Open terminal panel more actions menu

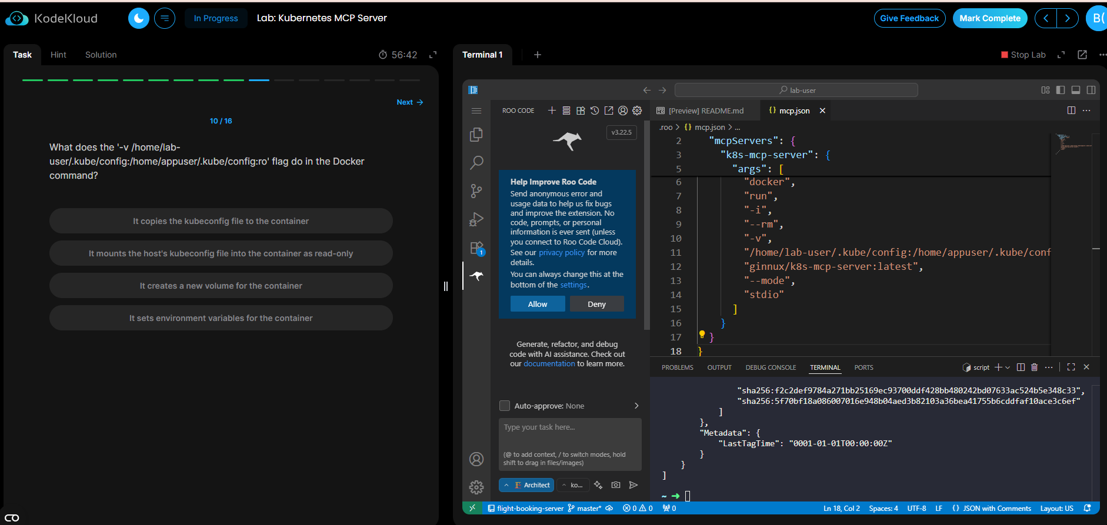coord(1049,367)
